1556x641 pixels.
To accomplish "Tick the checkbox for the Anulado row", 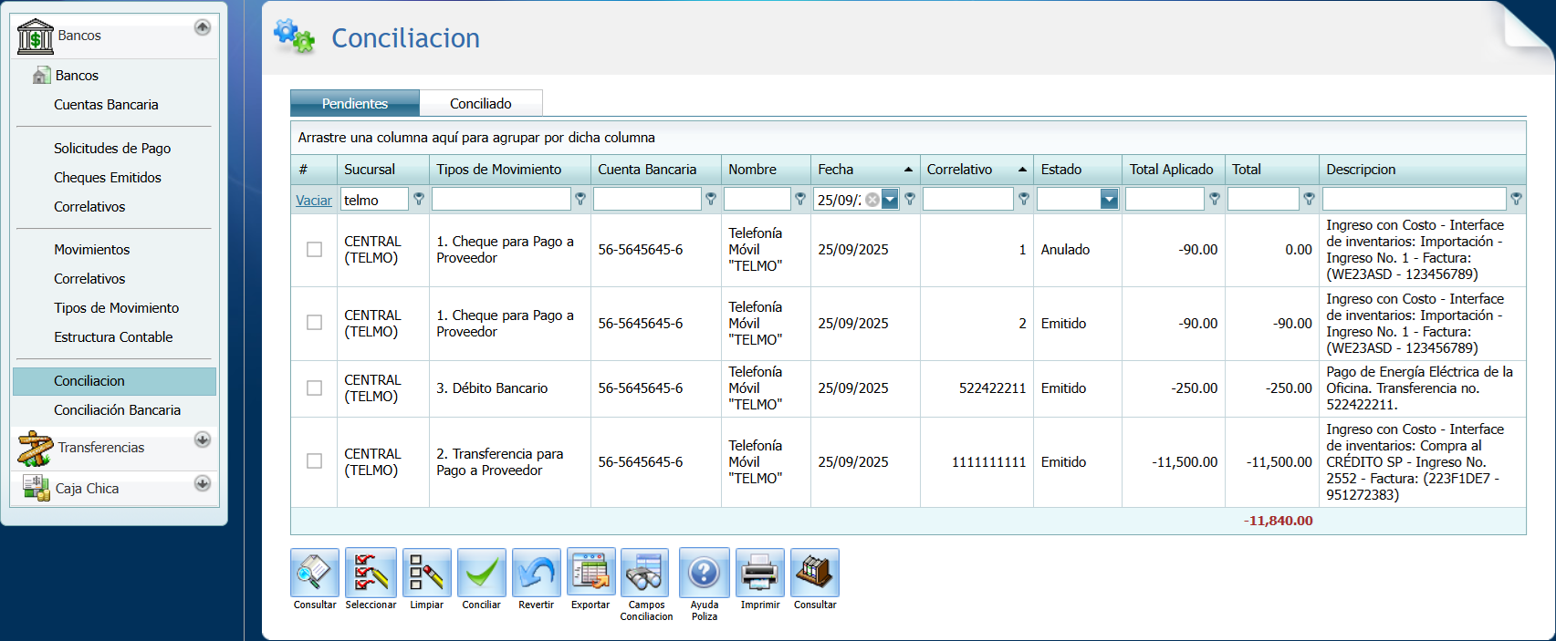I will point(314,250).
